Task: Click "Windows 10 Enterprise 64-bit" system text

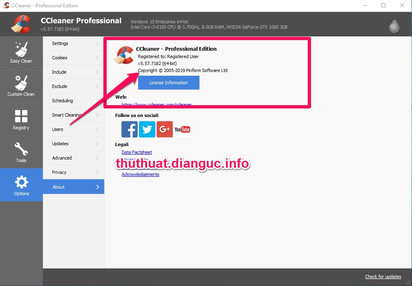Action: point(159,22)
